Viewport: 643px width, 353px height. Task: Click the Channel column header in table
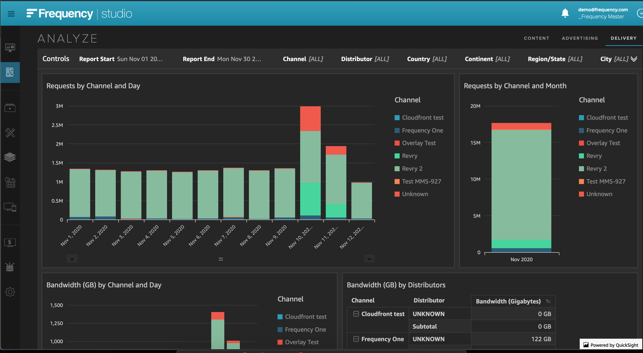pyautogui.click(x=363, y=300)
